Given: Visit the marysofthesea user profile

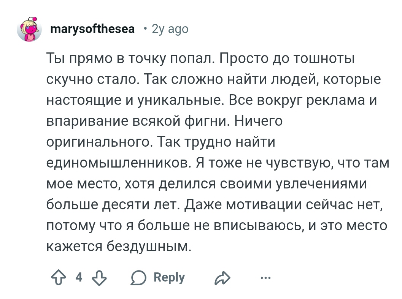Looking at the screenshot, I should pyautogui.click(x=92, y=29).
